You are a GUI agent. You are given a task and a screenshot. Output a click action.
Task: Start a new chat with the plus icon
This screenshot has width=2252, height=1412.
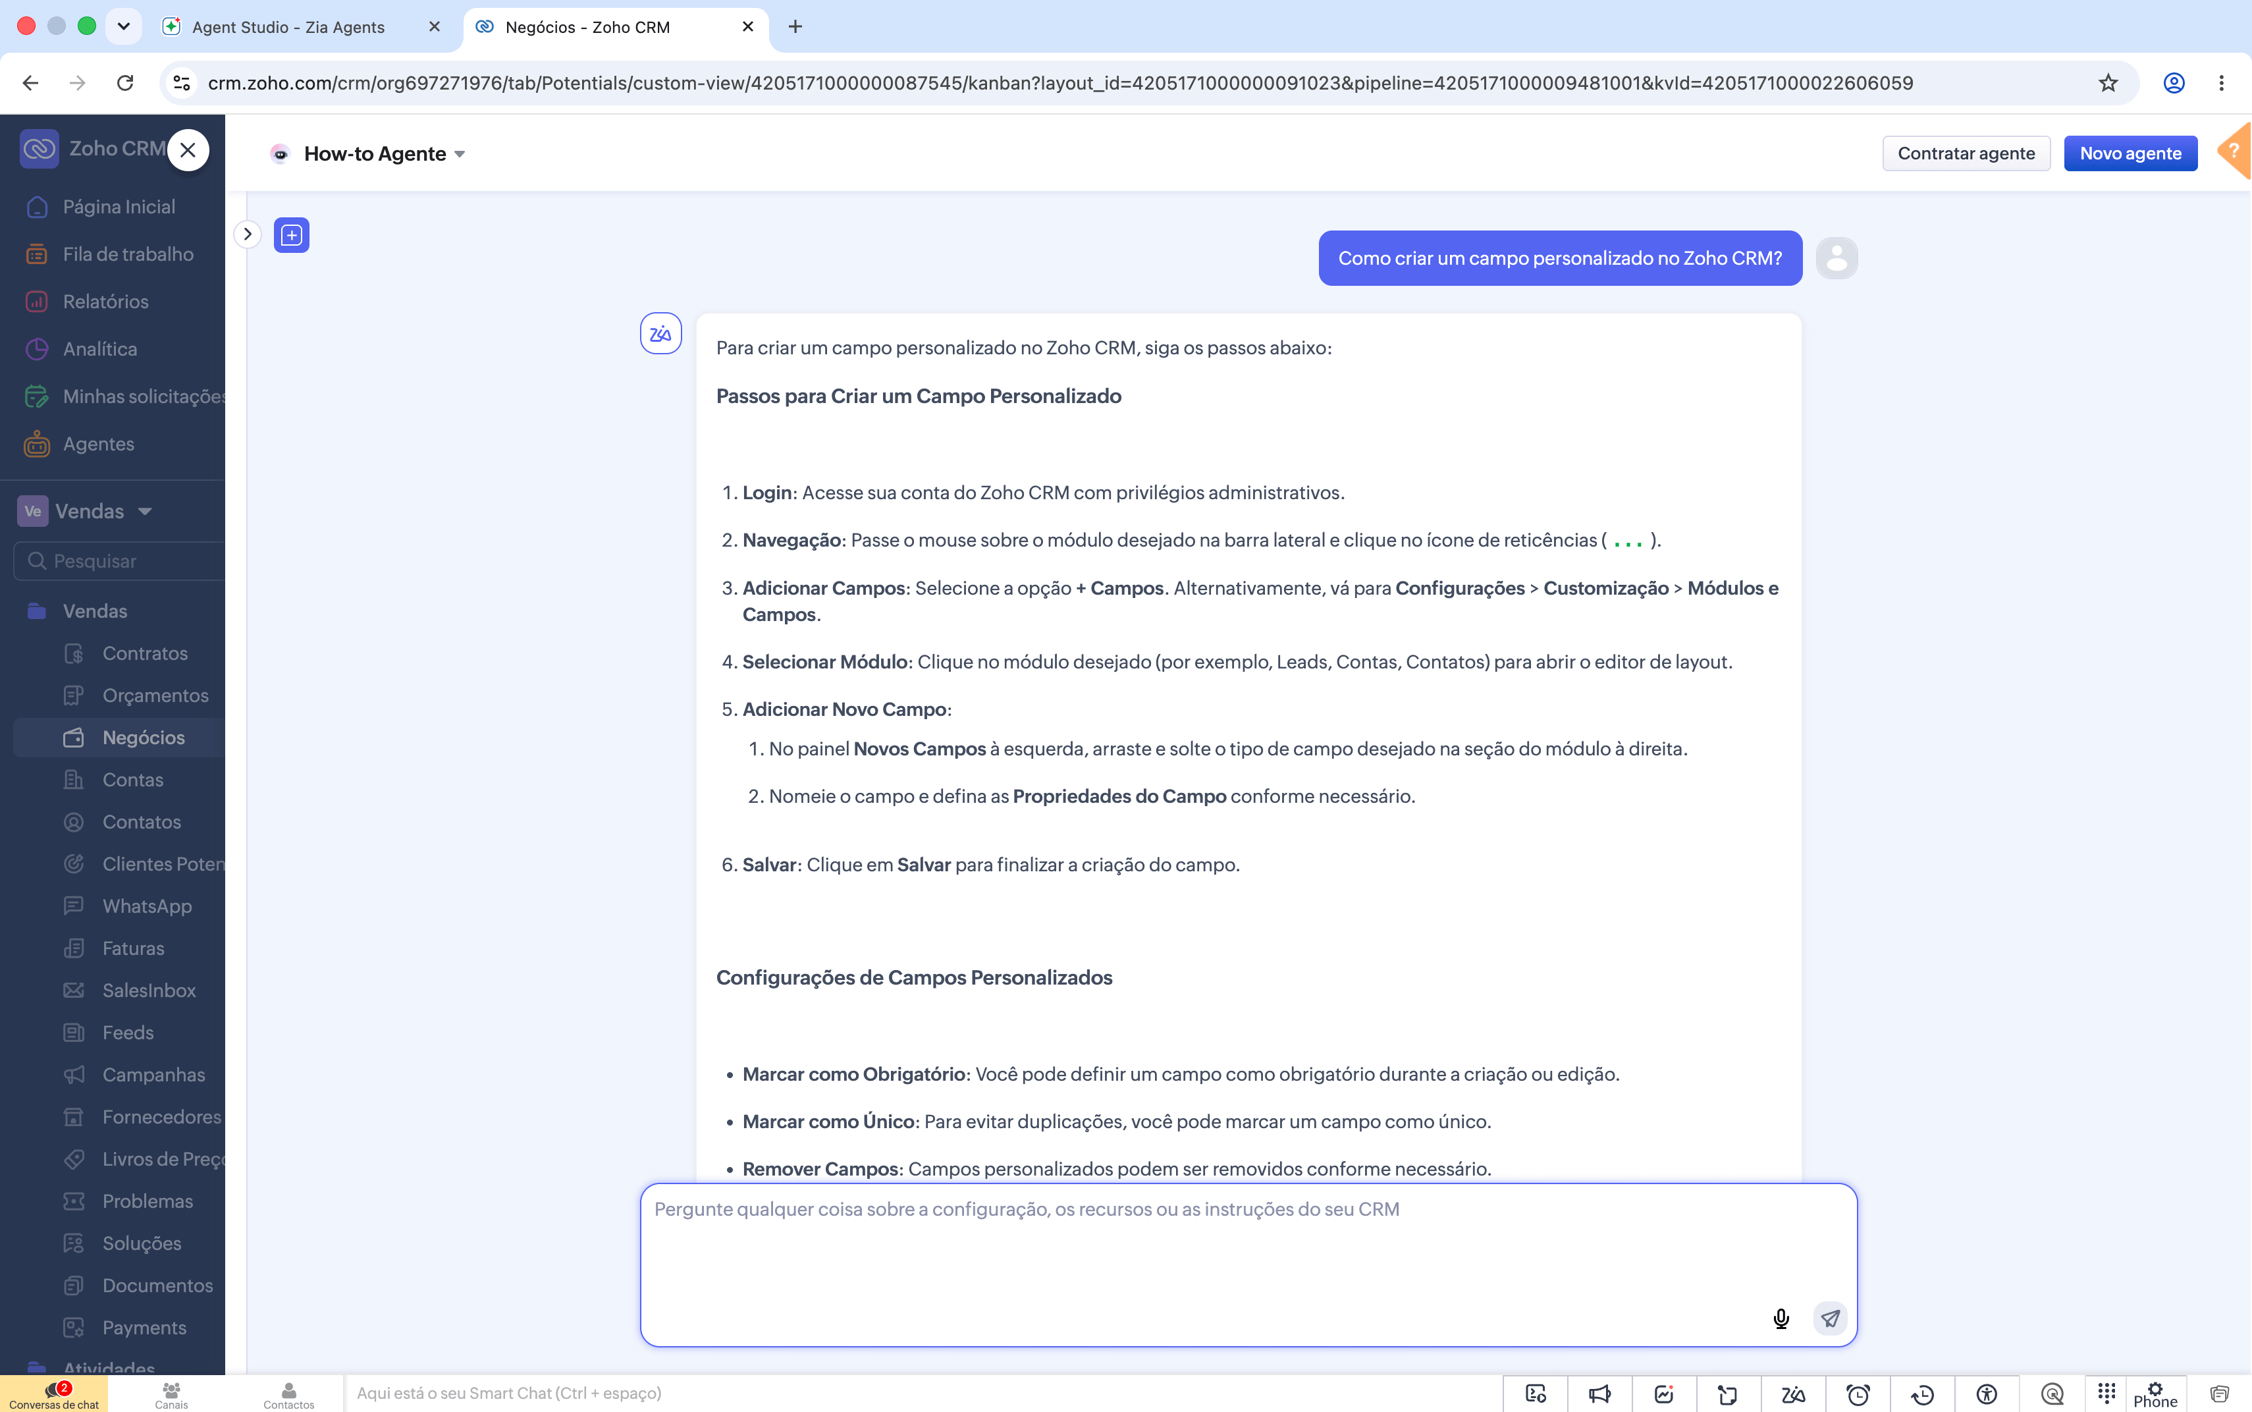coord(291,235)
